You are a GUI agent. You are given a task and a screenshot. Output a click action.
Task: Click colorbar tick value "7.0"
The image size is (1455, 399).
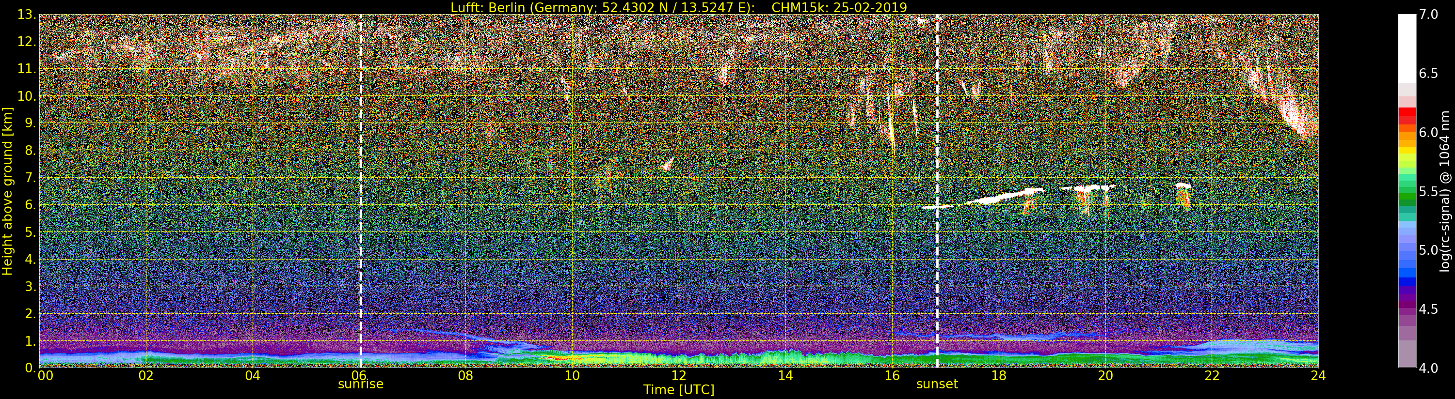click(x=1428, y=15)
